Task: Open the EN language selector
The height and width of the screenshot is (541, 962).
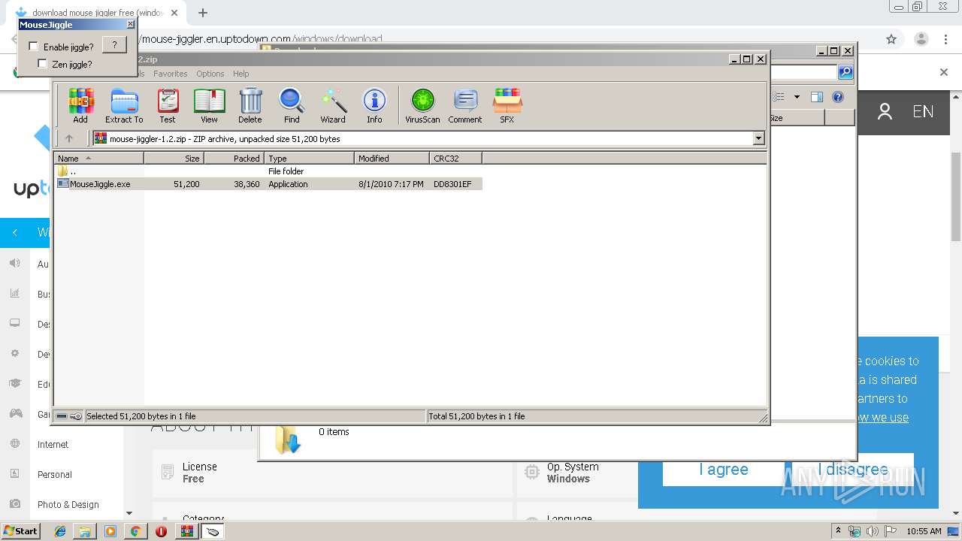Action: pyautogui.click(x=923, y=112)
